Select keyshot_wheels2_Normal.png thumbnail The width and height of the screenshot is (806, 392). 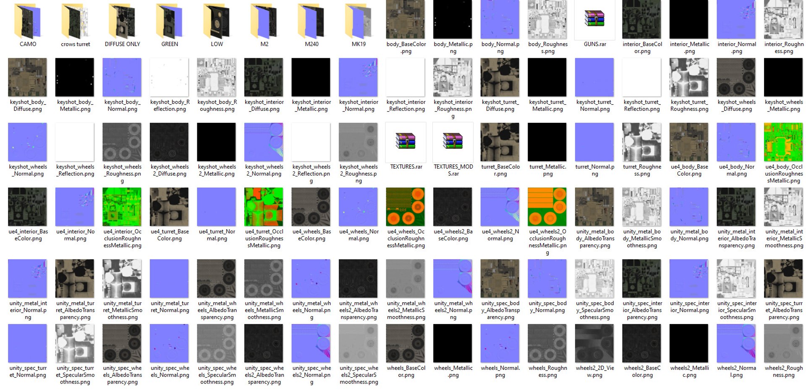coord(264,142)
